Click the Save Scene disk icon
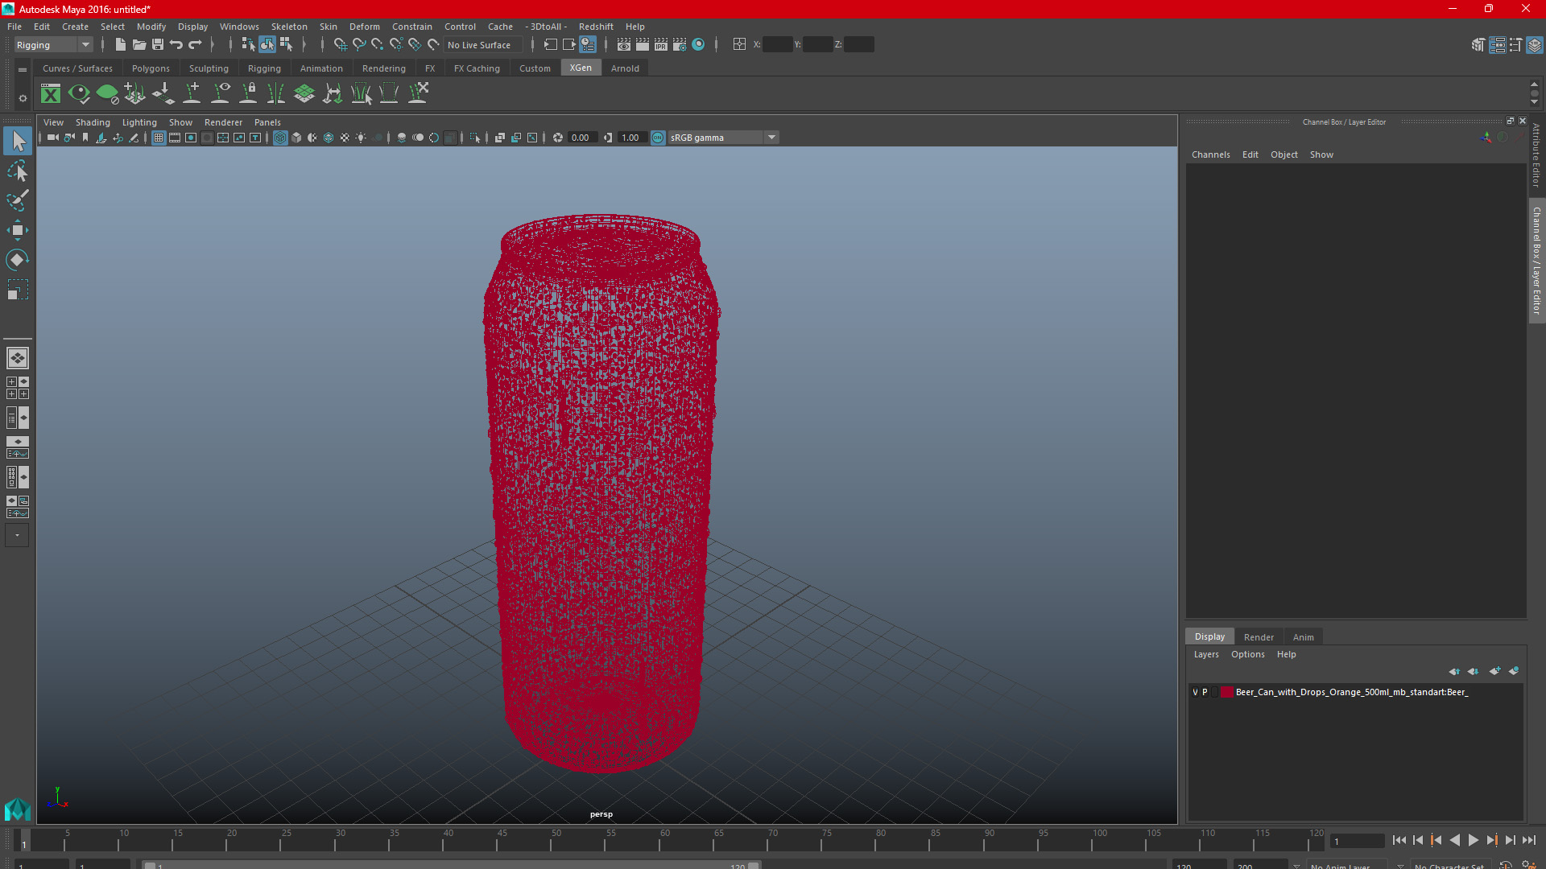The width and height of the screenshot is (1546, 869). tap(158, 45)
